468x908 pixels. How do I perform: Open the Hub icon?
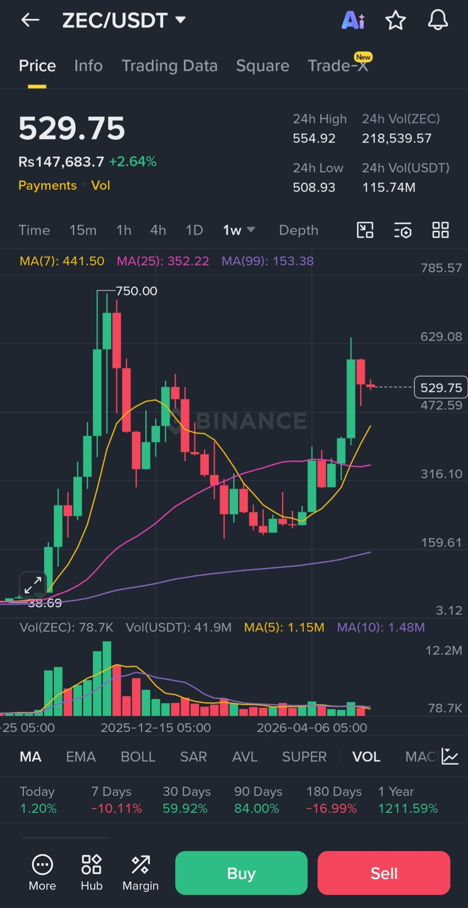point(92,873)
